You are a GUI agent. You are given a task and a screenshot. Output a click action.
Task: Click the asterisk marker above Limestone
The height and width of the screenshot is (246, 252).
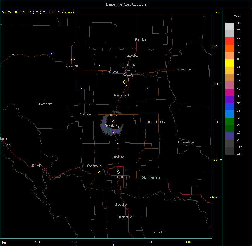tap(45, 101)
